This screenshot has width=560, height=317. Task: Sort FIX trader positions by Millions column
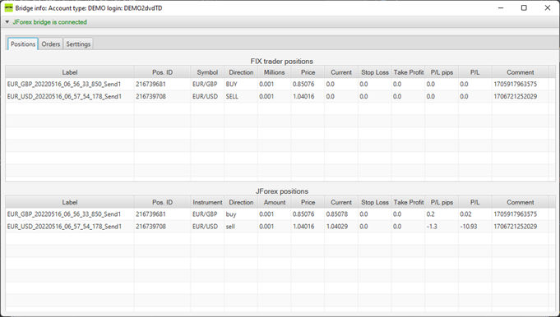tap(275, 72)
